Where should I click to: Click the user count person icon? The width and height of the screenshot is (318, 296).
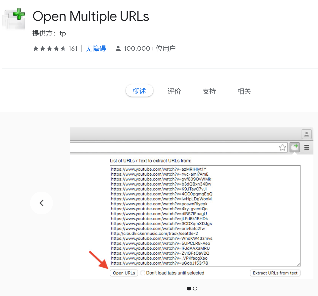coord(118,48)
